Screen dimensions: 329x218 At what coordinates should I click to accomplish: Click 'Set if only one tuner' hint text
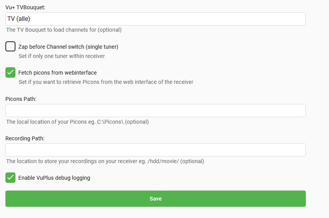pyautogui.click(x=62, y=56)
